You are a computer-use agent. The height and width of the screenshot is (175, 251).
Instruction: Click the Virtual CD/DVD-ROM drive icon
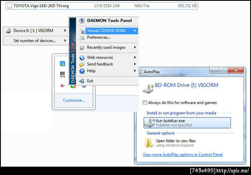click(82, 31)
